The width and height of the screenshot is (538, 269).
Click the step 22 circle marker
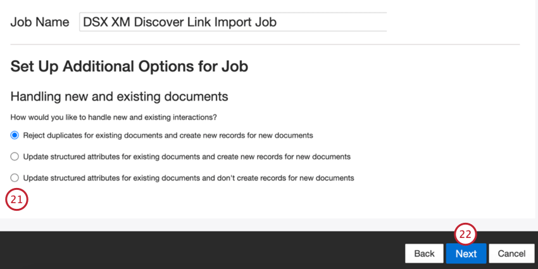click(466, 234)
